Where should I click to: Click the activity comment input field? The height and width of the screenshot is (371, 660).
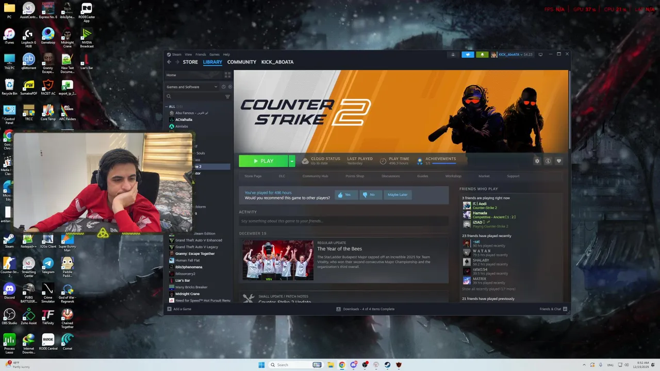coord(343,221)
